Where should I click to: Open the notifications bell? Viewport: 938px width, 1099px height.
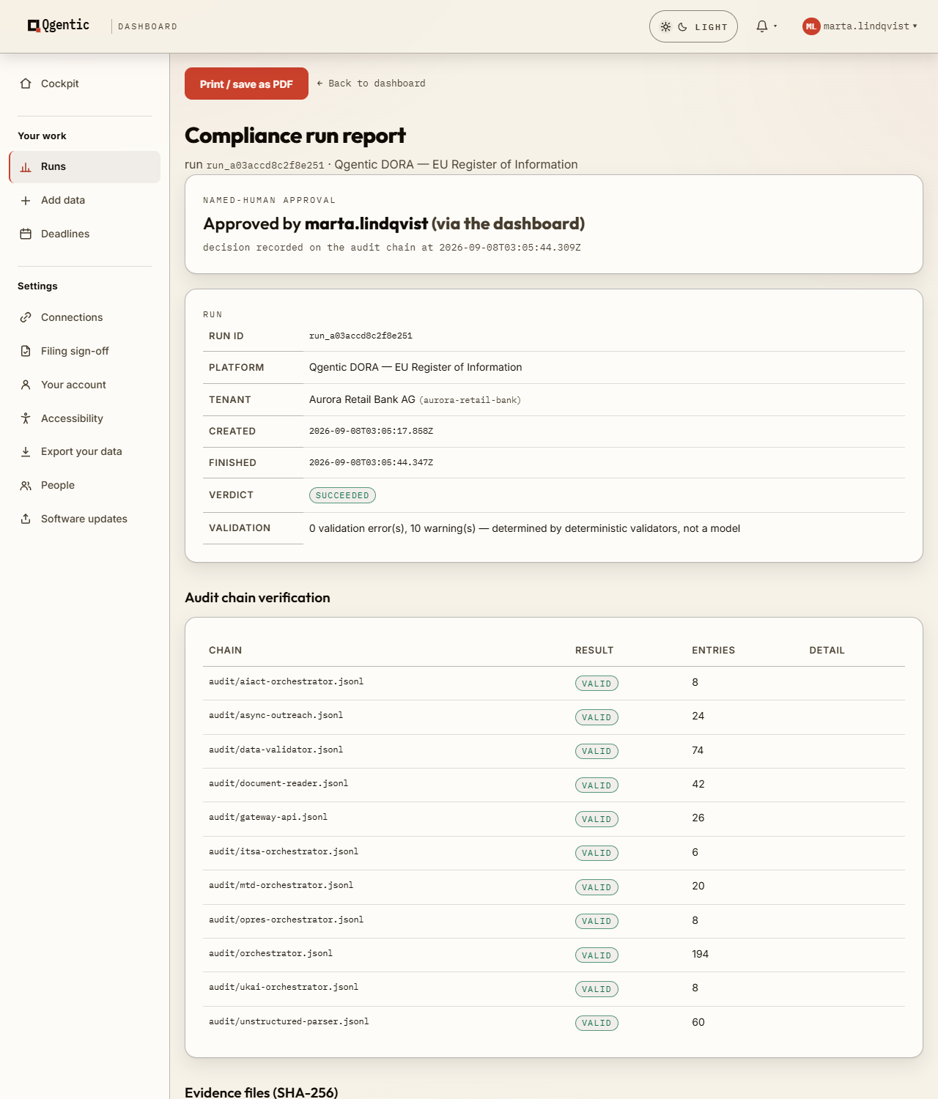pos(762,26)
